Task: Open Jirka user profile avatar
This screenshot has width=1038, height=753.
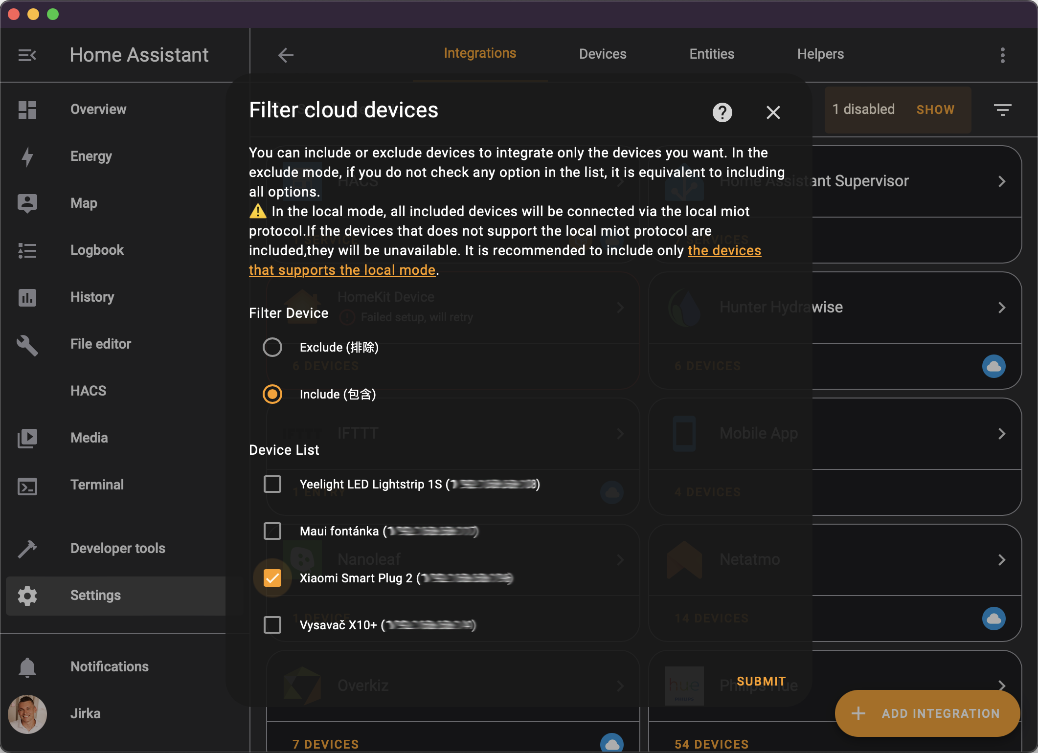Action: pos(27,714)
